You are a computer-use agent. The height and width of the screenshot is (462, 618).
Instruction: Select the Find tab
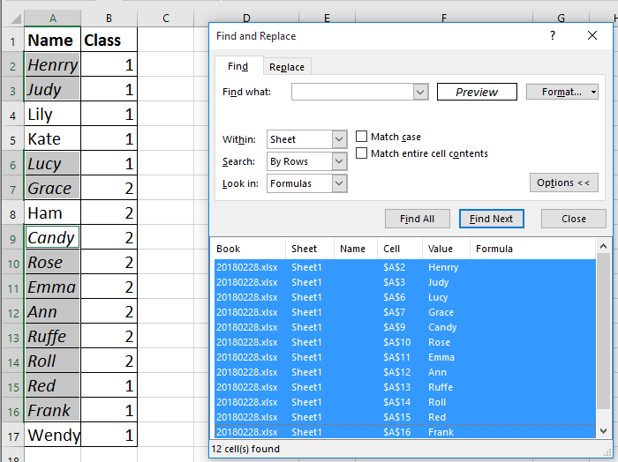(237, 67)
